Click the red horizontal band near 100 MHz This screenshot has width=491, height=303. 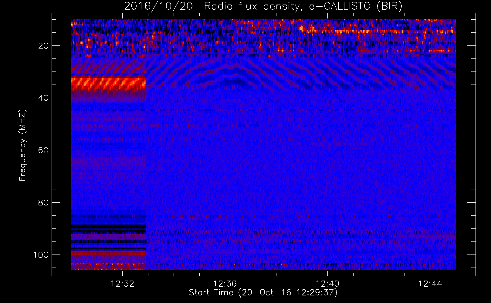pyautogui.click(x=109, y=252)
